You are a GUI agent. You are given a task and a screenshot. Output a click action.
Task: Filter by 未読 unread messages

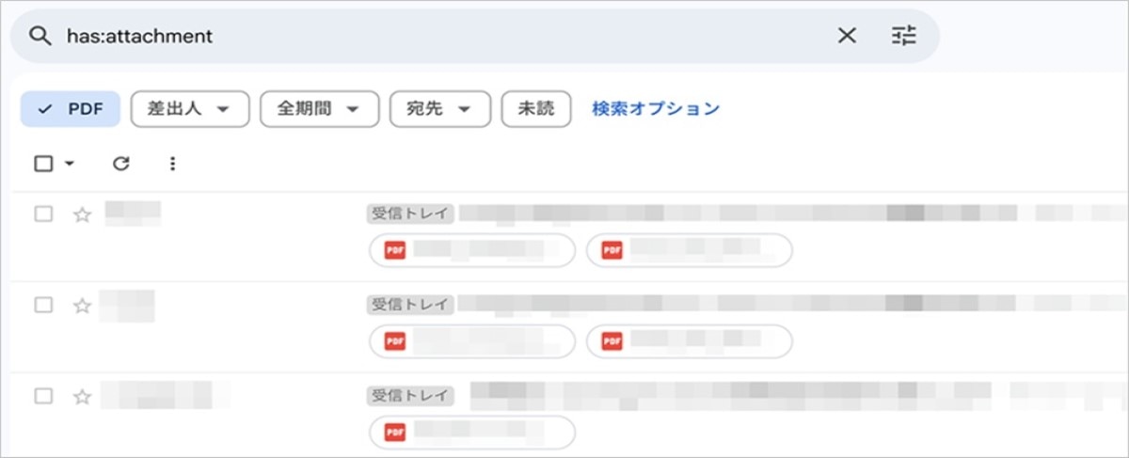click(x=536, y=109)
